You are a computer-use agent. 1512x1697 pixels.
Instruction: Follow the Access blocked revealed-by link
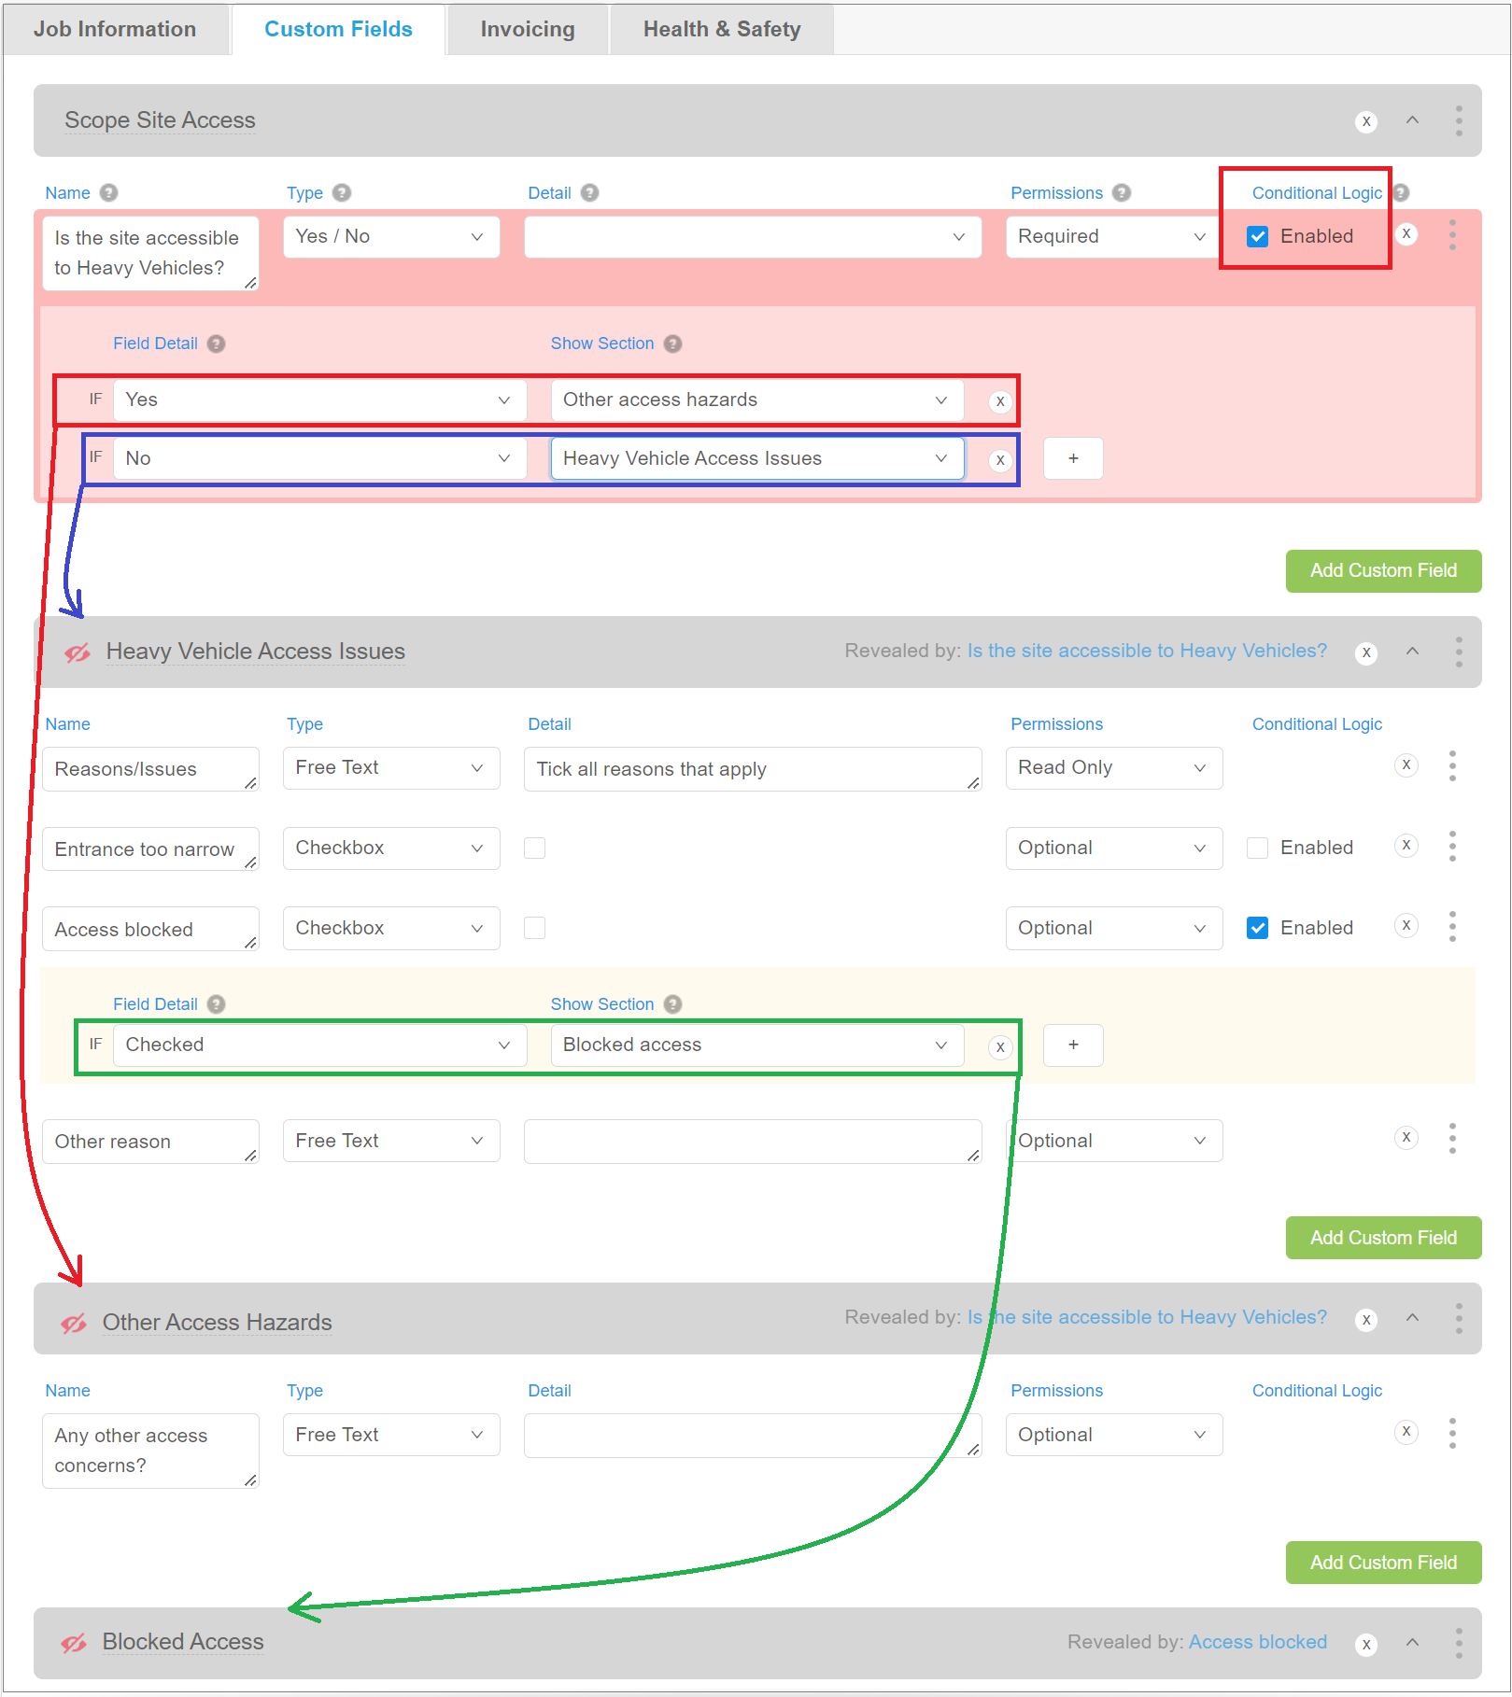click(1257, 1642)
